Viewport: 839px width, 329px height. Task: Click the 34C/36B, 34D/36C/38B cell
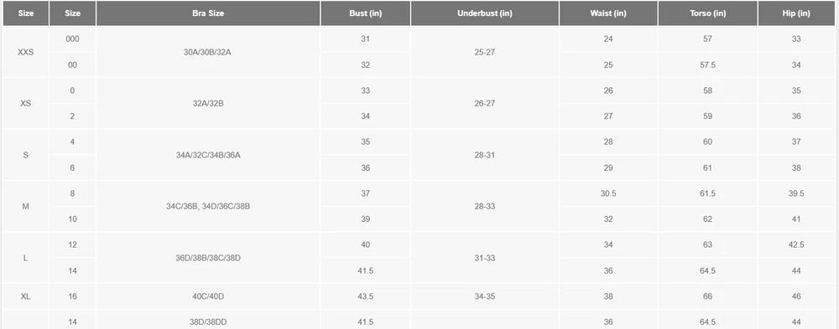coord(208,206)
